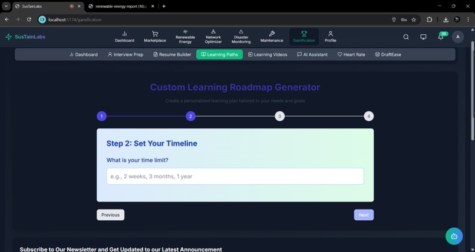The image size is (475, 252).
Task: Close the renewable-energy-report tab
Action: click(153, 6)
